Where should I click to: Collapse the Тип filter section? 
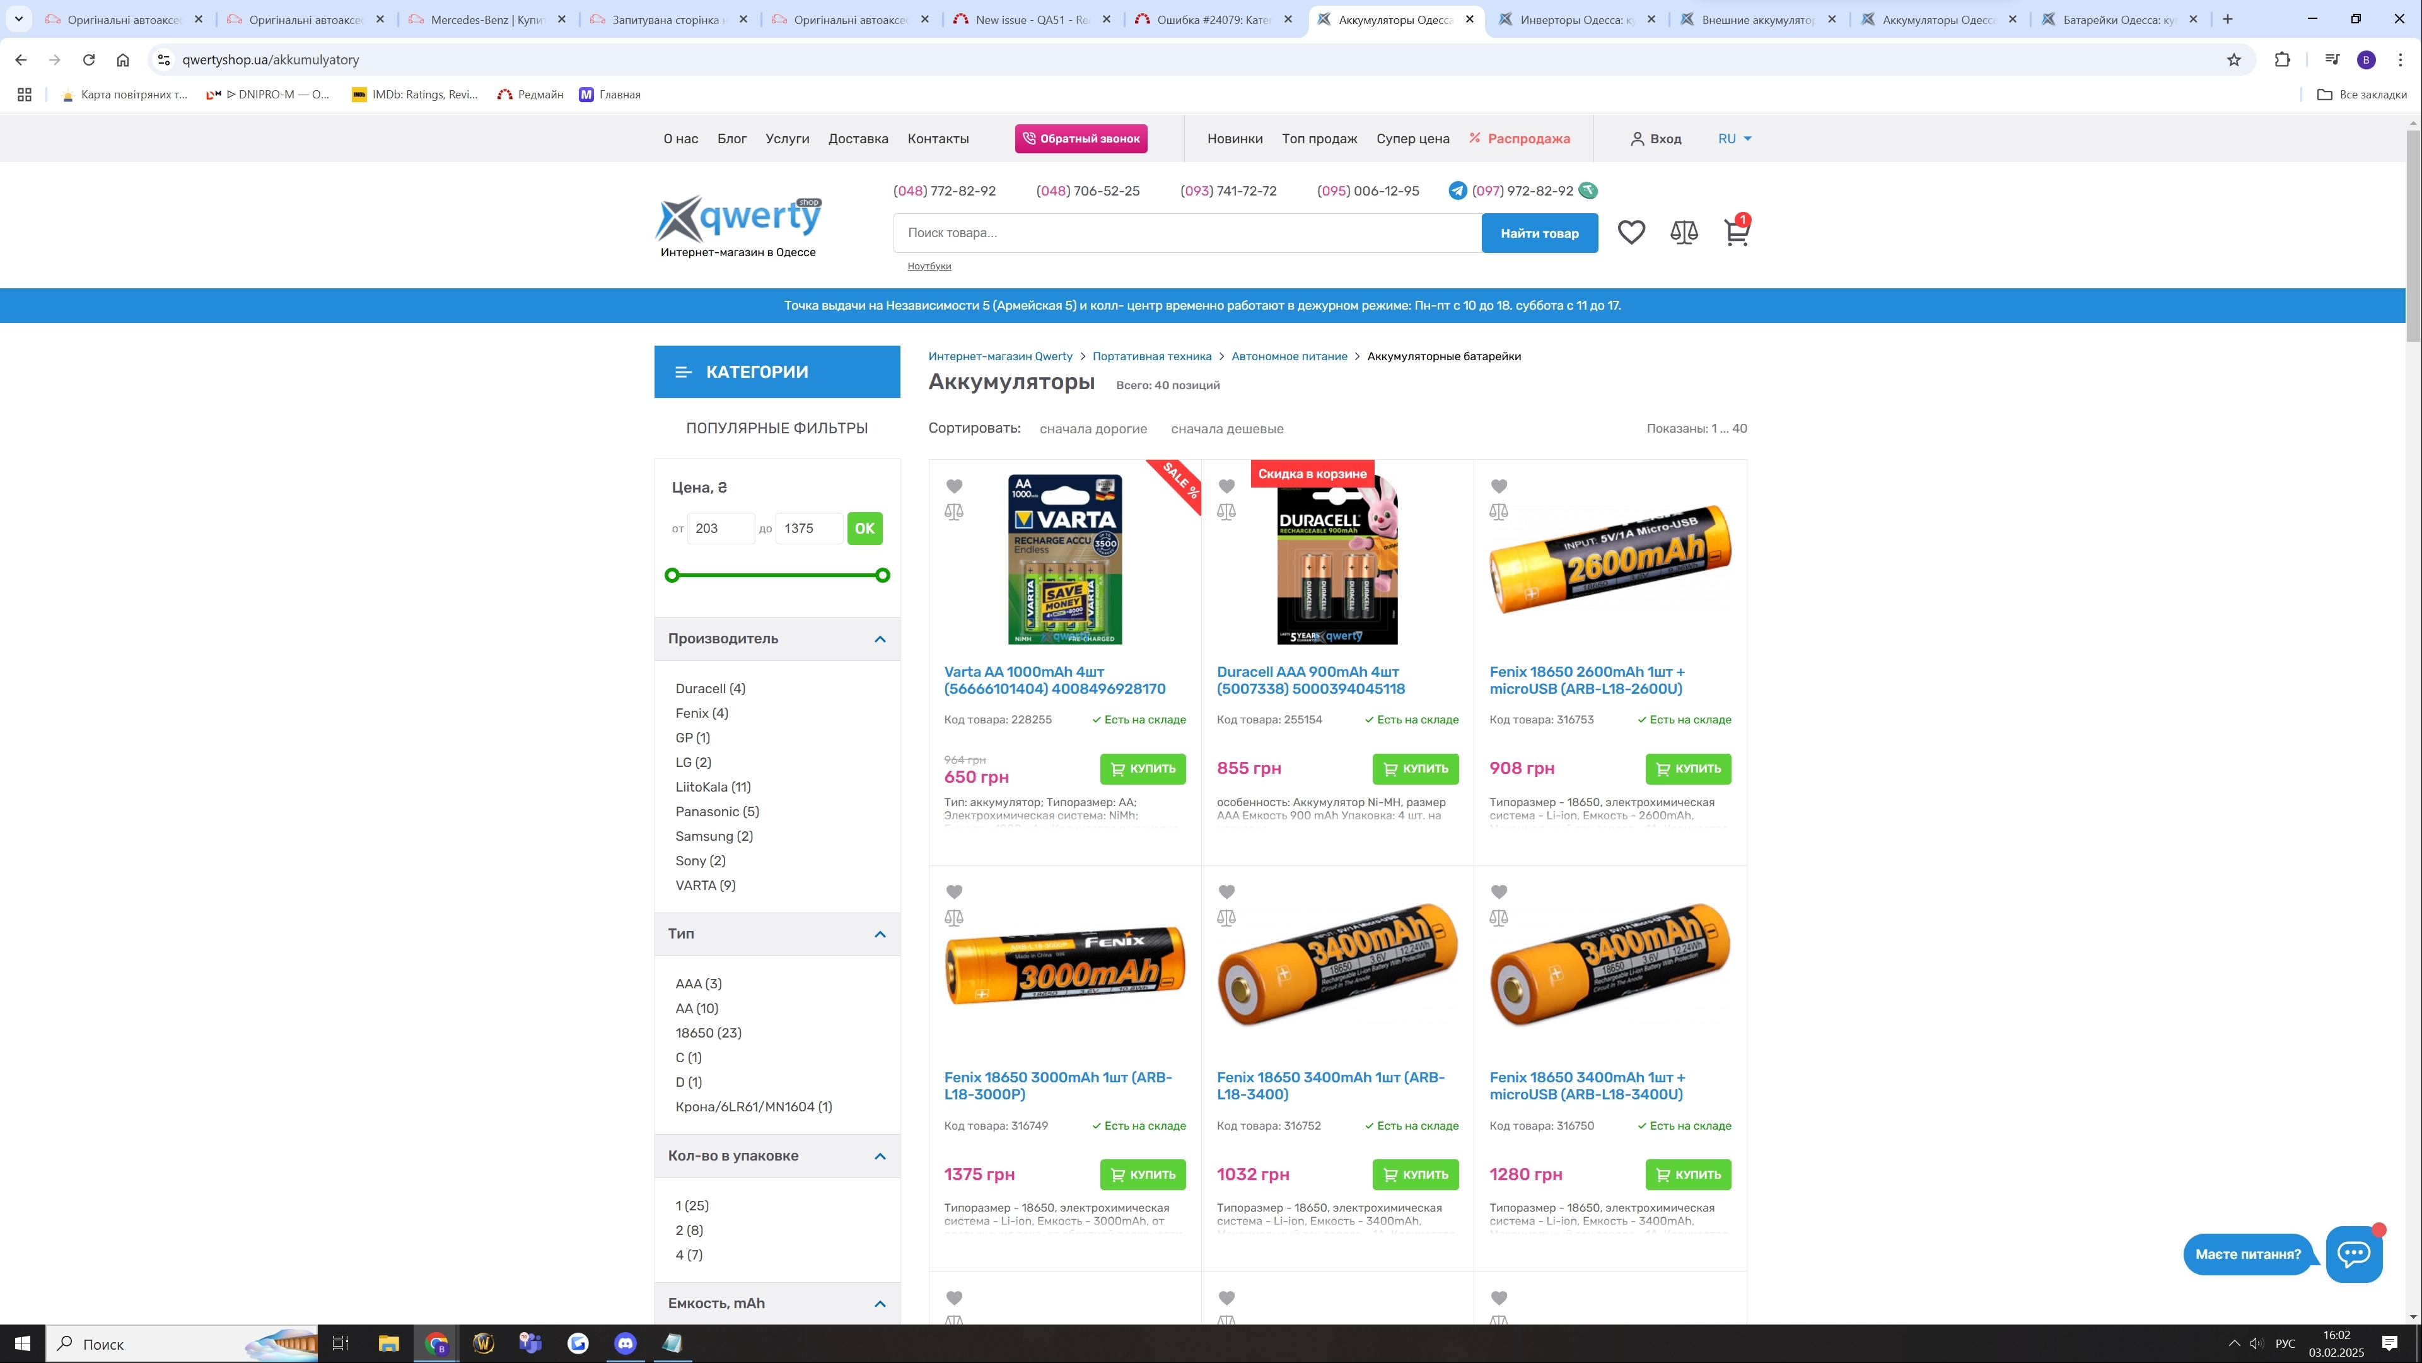[x=879, y=934]
